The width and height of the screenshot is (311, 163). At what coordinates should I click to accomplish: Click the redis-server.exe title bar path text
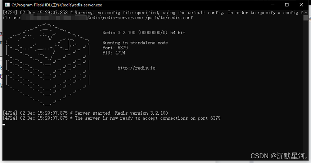click(57, 5)
